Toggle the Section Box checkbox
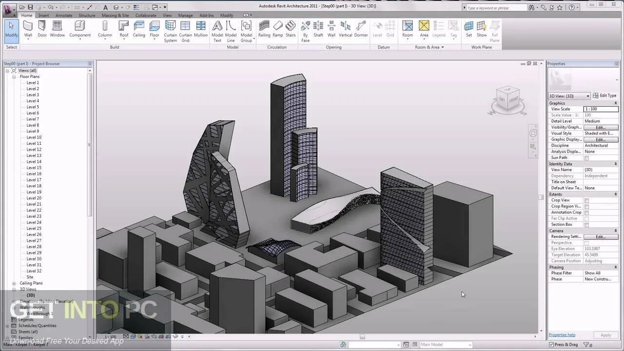 click(586, 225)
